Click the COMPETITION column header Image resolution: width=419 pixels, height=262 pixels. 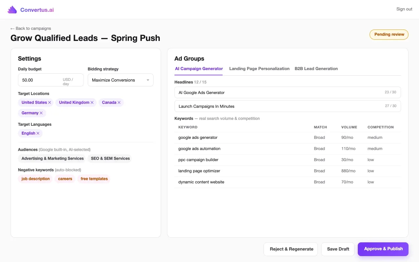point(381,127)
